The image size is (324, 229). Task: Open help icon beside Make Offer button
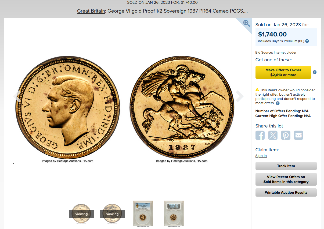pyautogui.click(x=315, y=72)
